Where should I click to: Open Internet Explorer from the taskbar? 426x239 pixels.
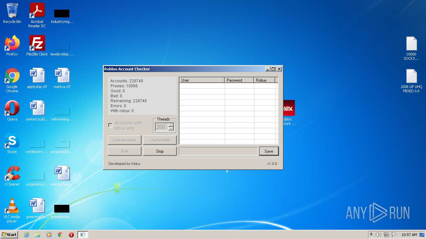pyautogui.click(x=27, y=235)
